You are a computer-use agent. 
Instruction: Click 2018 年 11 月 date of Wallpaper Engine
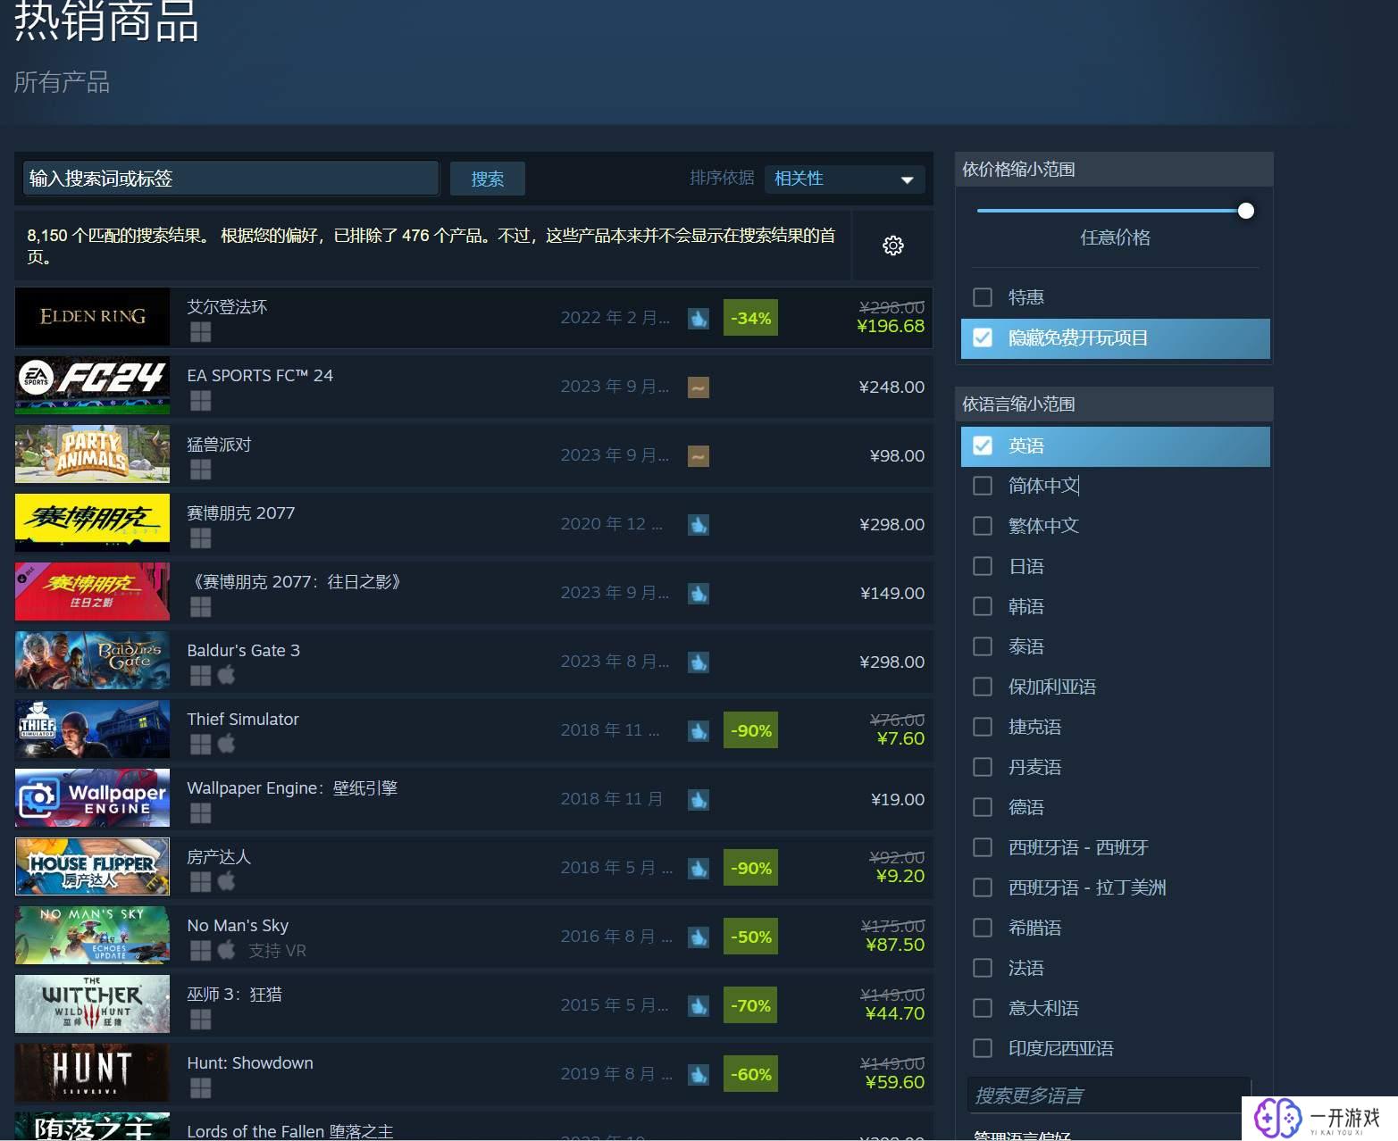pos(612,799)
